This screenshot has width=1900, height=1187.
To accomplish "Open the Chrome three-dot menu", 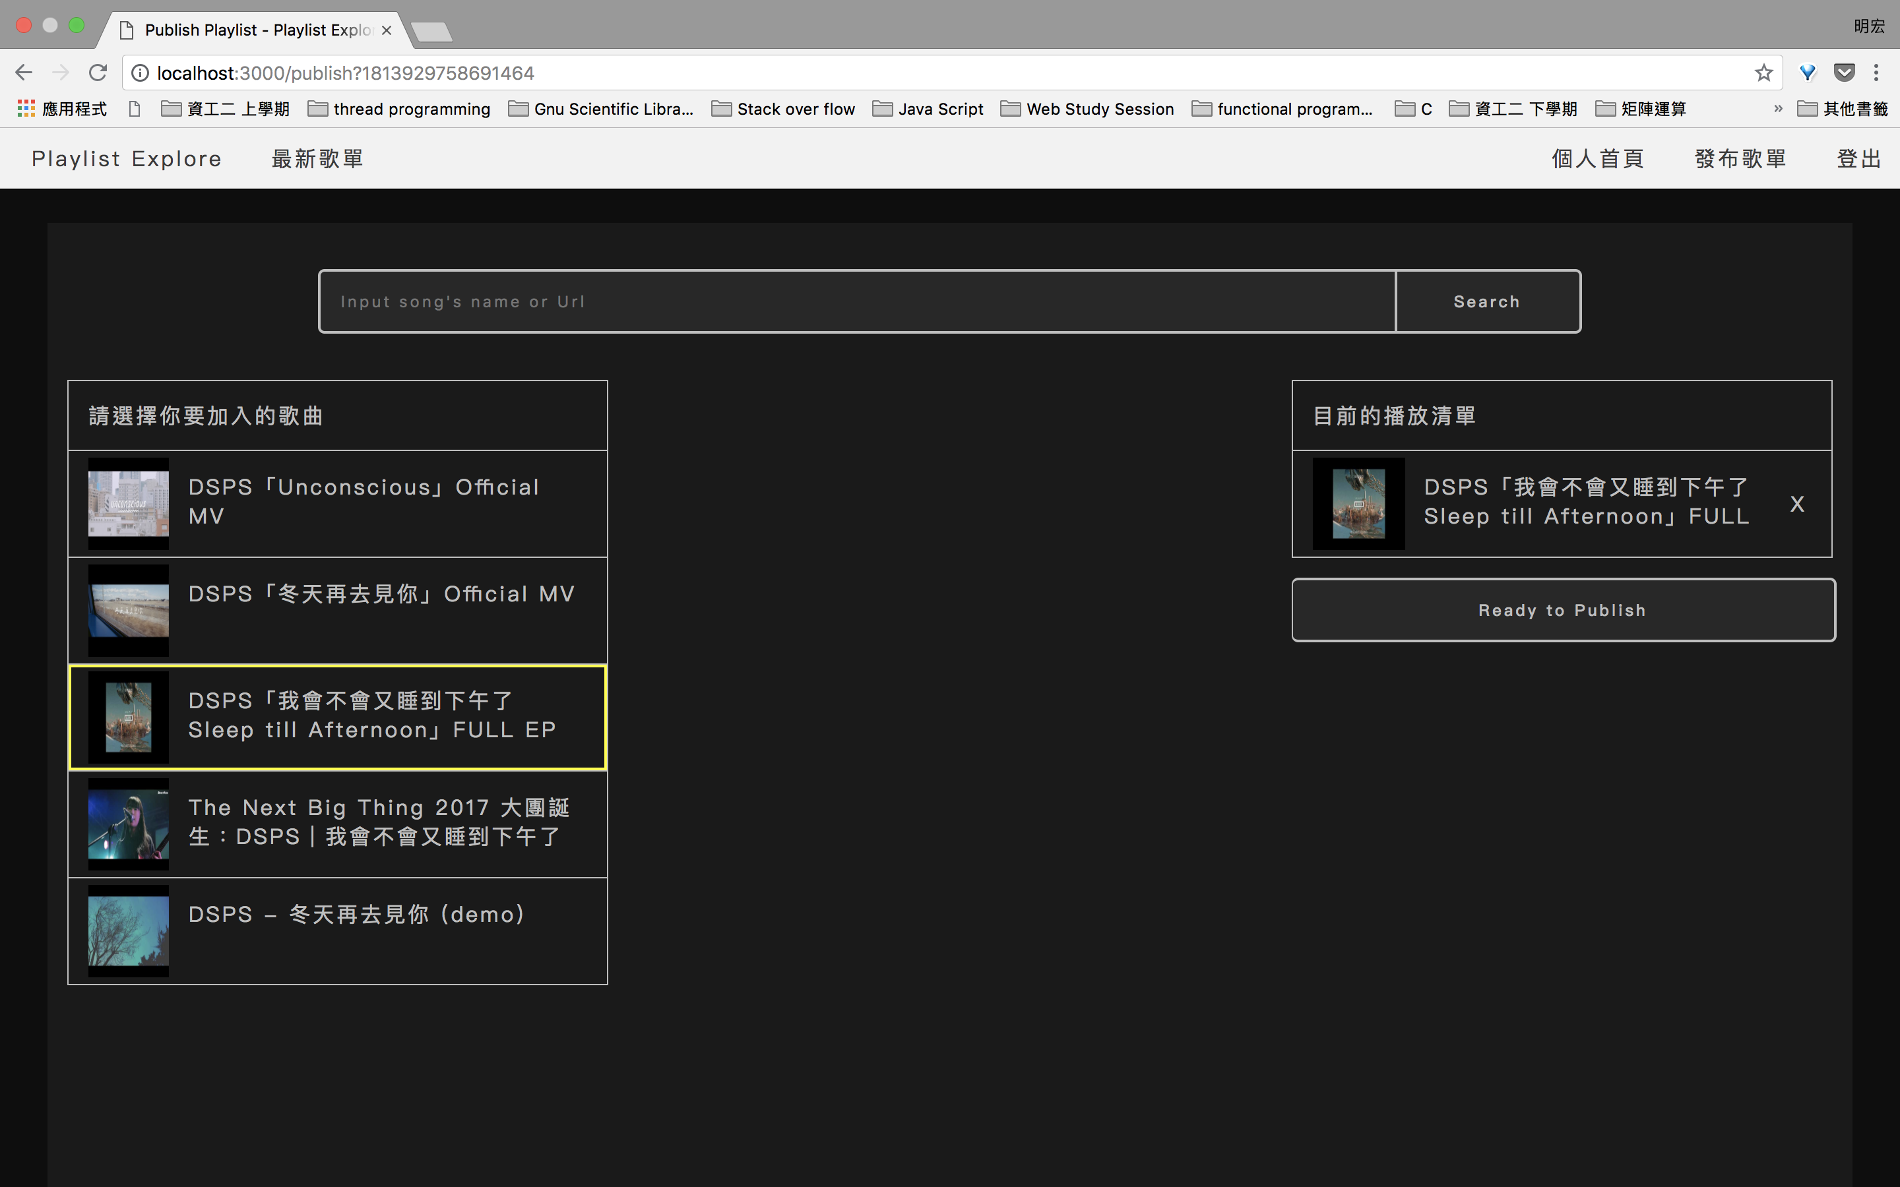I will pyautogui.click(x=1876, y=73).
